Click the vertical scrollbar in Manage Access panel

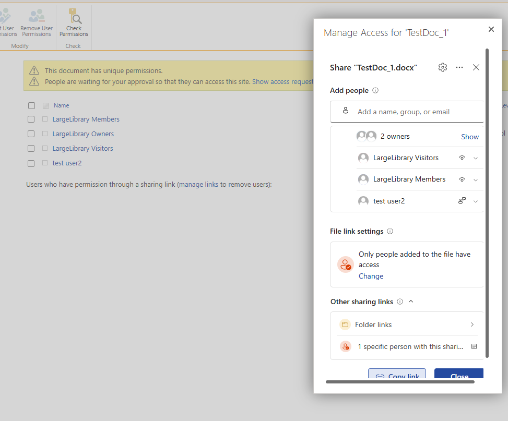pyautogui.click(x=487, y=203)
